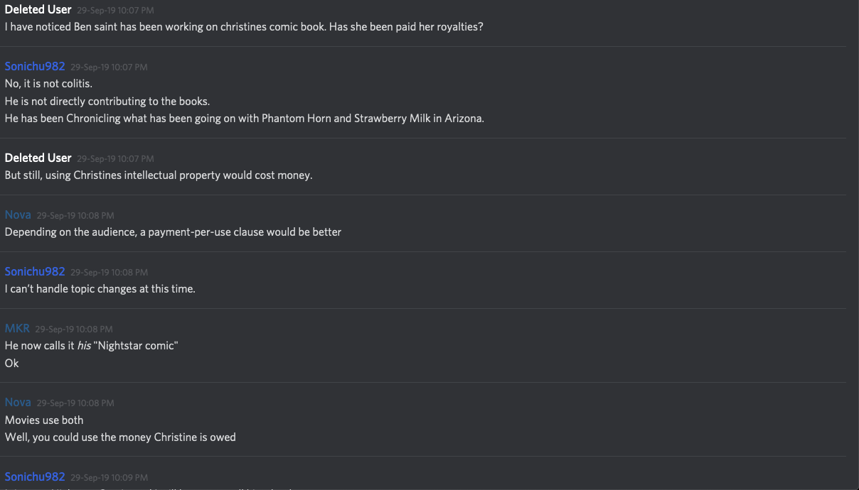Click the "Ok" message from MKR
Image resolution: width=859 pixels, height=490 pixels.
point(11,363)
